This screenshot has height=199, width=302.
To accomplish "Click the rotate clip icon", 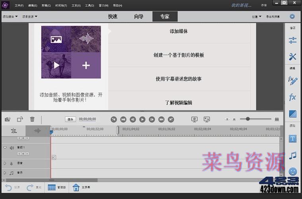I will coord(20,119).
